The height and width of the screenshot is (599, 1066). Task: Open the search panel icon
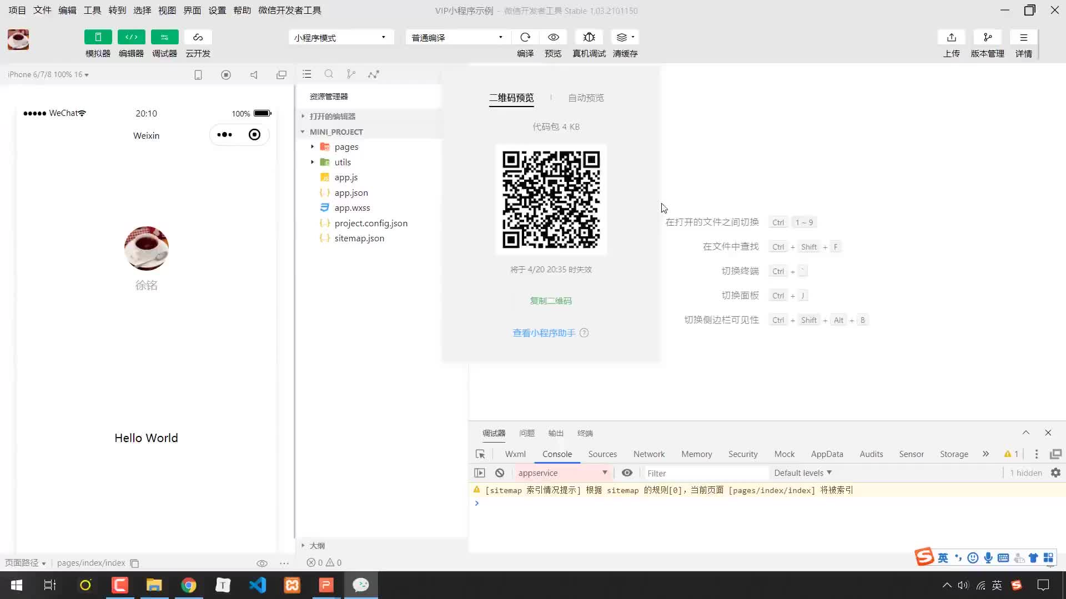click(329, 74)
